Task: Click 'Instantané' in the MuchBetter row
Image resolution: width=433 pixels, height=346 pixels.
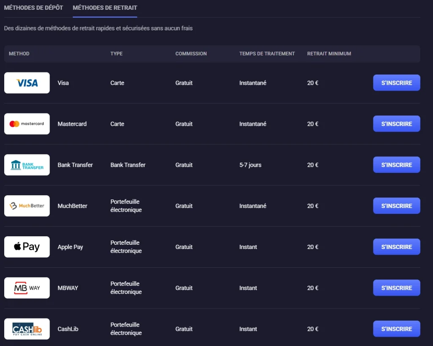Action: (x=253, y=206)
